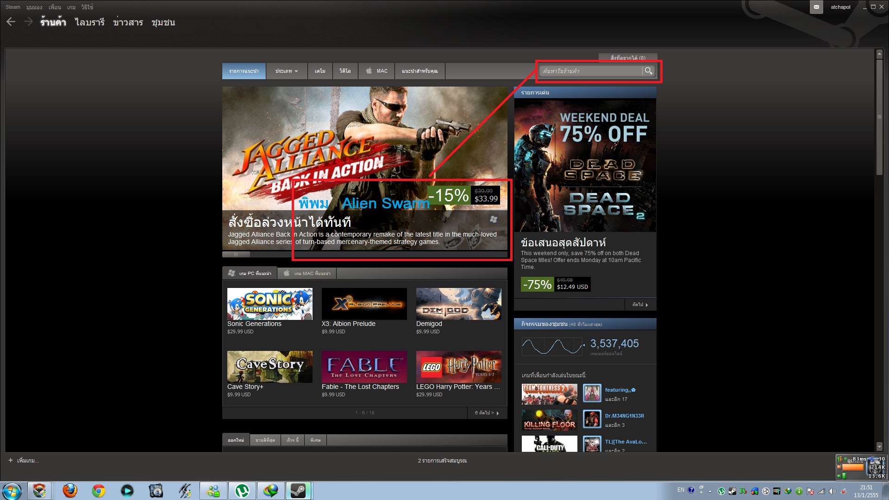Open the volume speaker tray icon

point(832,491)
